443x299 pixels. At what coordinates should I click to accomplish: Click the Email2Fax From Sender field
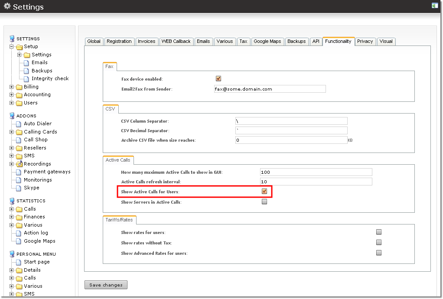270,89
